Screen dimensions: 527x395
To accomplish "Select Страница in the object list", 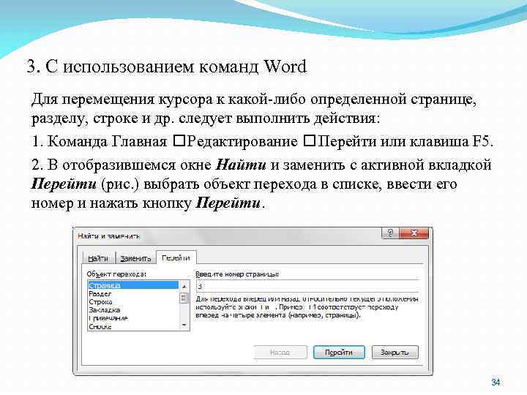I will click(133, 285).
